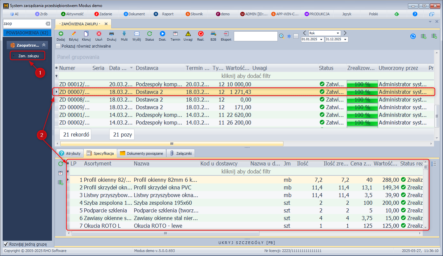Click the Dodaj (add) toolbar icon

pyautogui.click(x=61, y=34)
